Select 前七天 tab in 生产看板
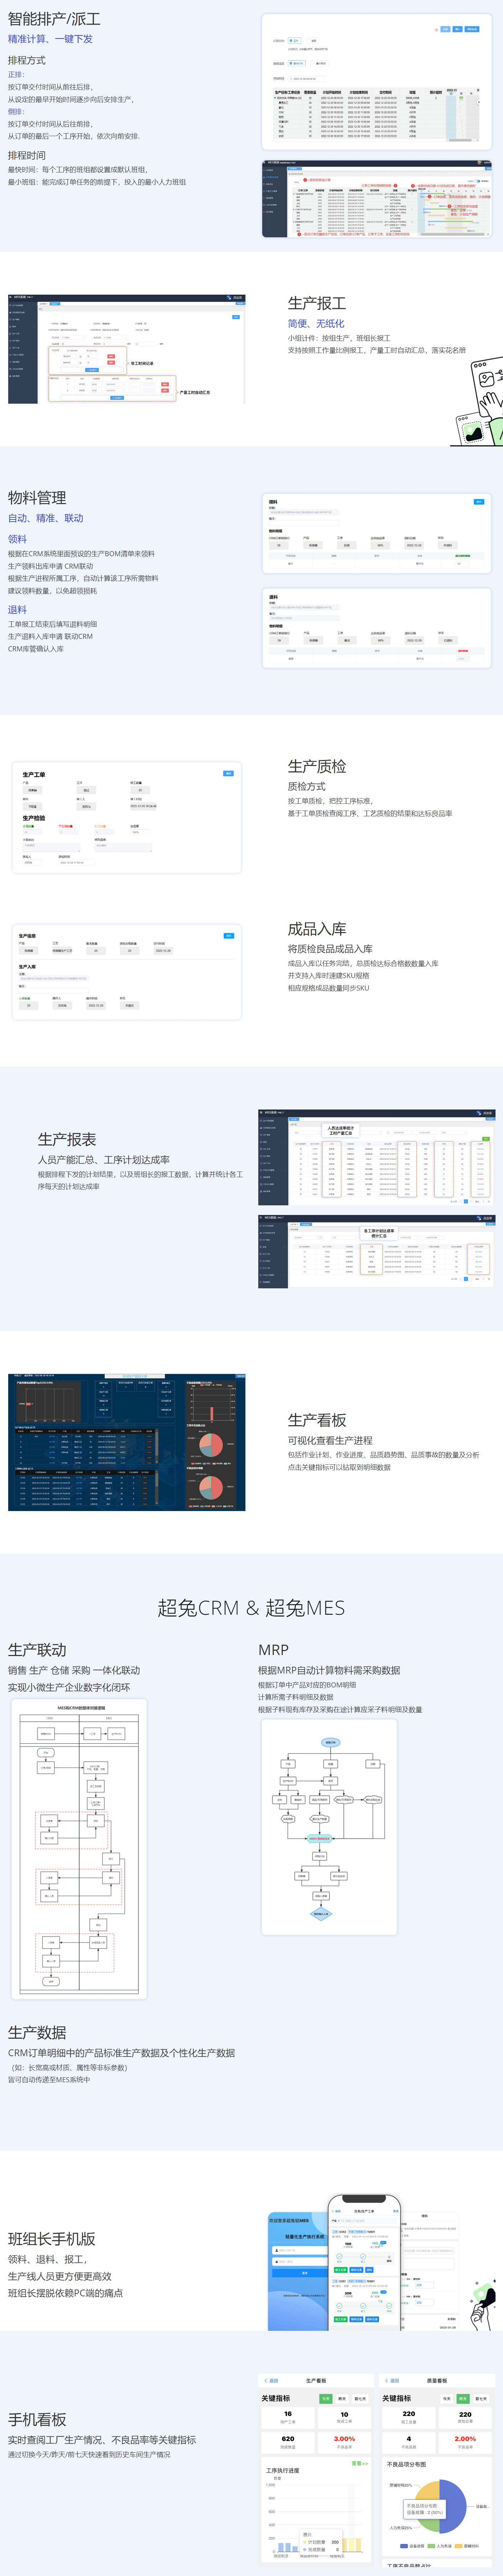 click(x=360, y=2399)
